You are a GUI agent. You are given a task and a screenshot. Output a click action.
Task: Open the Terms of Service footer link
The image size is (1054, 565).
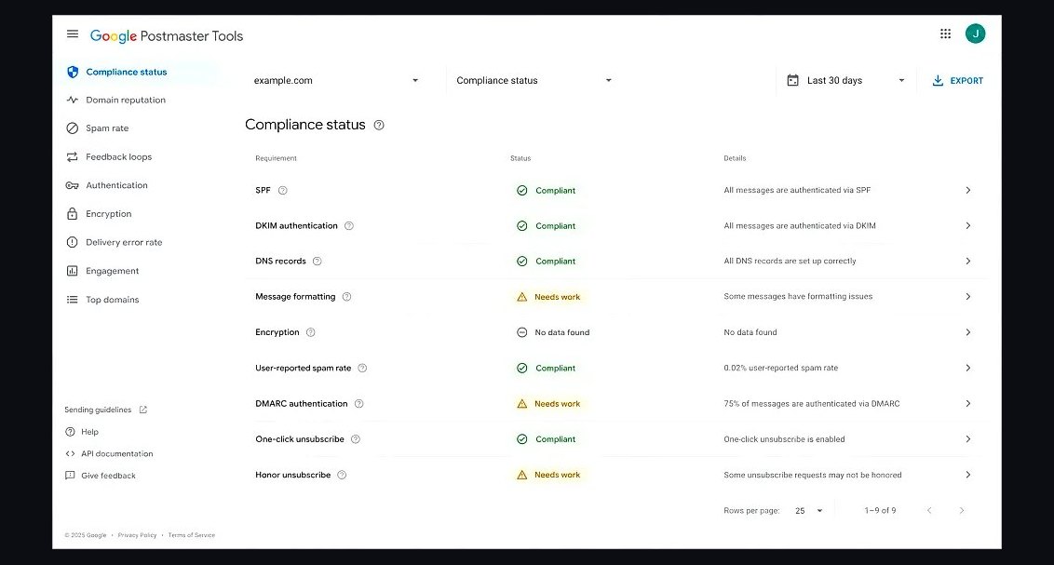click(x=192, y=535)
